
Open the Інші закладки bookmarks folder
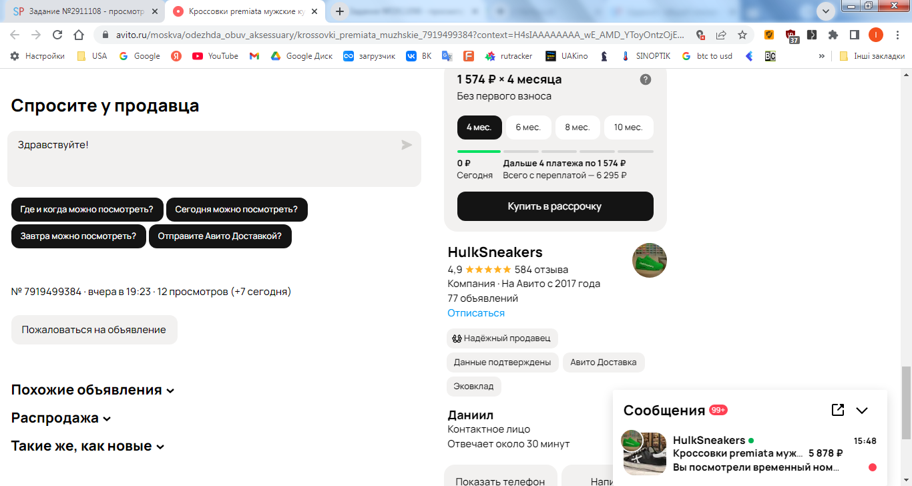[x=873, y=56]
